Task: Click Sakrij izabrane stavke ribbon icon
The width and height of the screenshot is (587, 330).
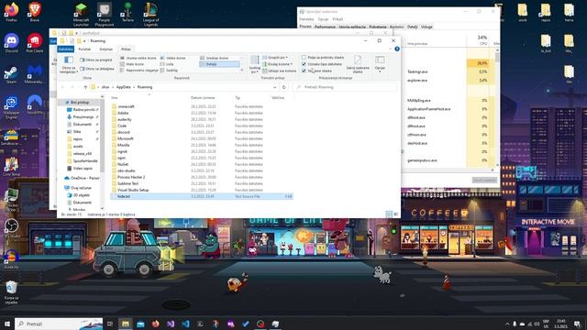Action: [358, 64]
